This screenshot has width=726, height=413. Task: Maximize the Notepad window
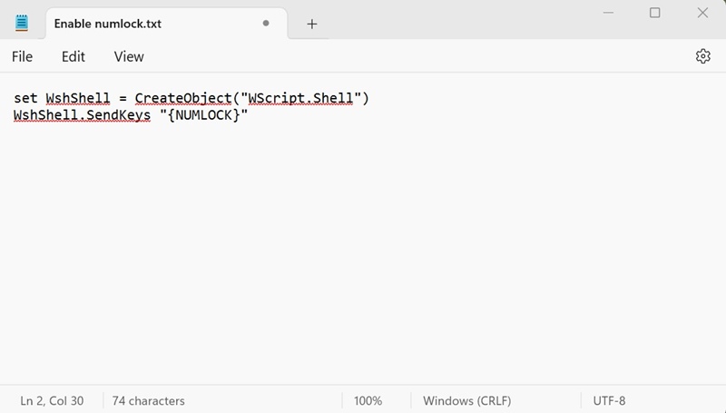tap(654, 13)
